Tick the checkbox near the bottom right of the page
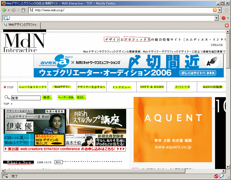This screenshot has height=180, width=231. point(135,169)
